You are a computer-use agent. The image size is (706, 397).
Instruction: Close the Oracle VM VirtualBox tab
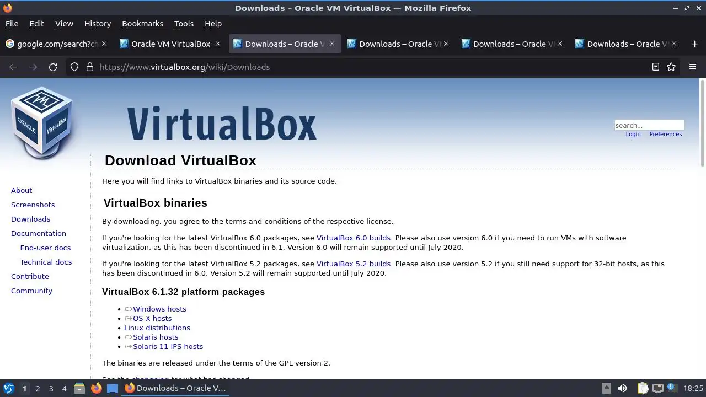(218, 44)
